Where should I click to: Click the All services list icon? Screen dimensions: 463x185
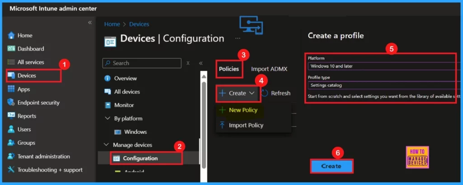pyautogui.click(x=11, y=62)
